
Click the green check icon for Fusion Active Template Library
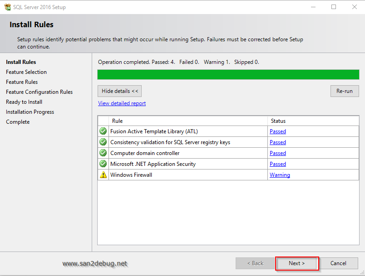[x=103, y=131]
